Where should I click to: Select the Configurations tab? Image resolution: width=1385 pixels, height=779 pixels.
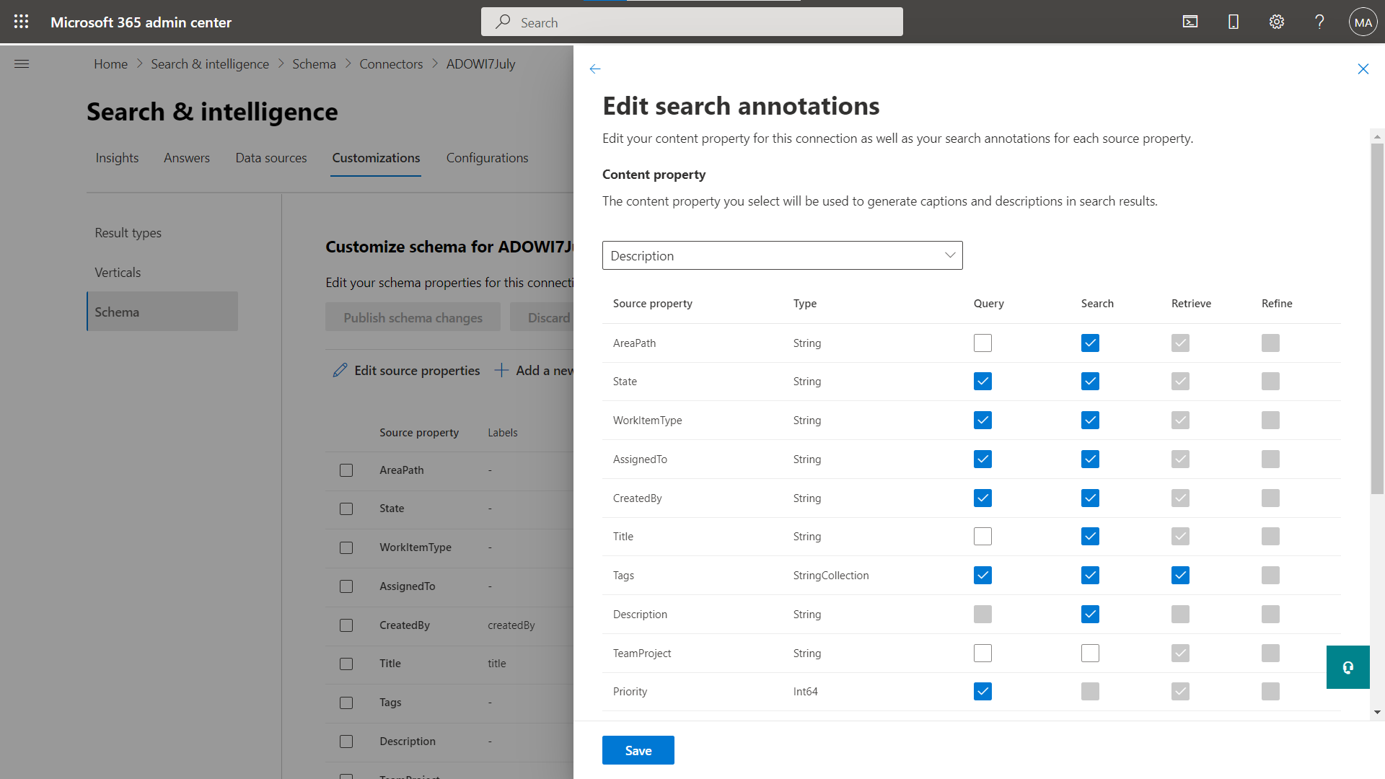pyautogui.click(x=488, y=157)
